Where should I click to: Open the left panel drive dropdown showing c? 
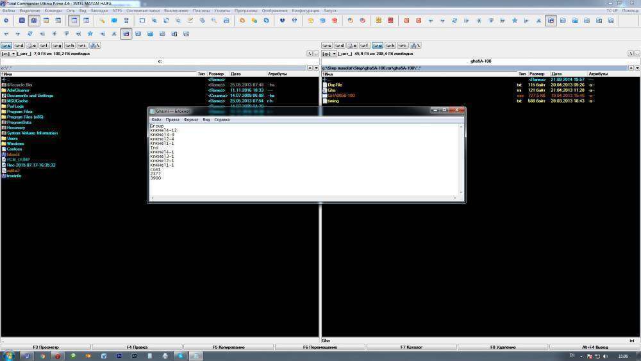point(7,54)
